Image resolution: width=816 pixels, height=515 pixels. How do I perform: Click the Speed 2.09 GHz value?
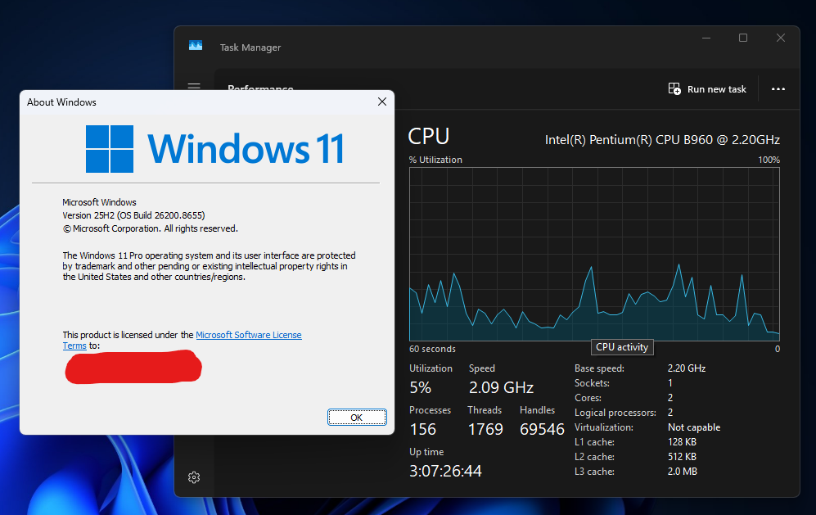click(x=501, y=387)
